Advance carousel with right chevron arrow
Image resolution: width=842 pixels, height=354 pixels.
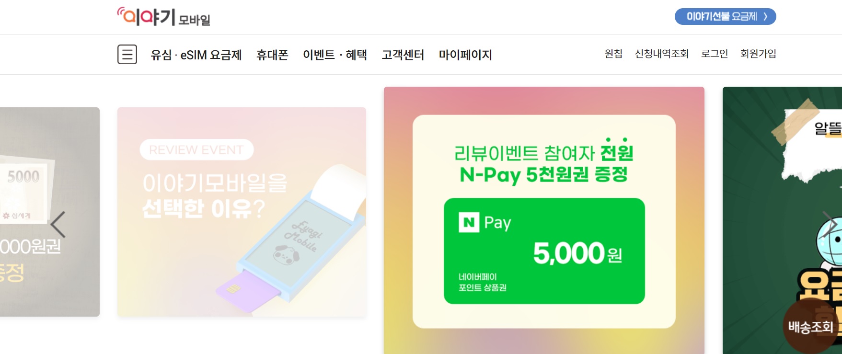[x=830, y=225]
